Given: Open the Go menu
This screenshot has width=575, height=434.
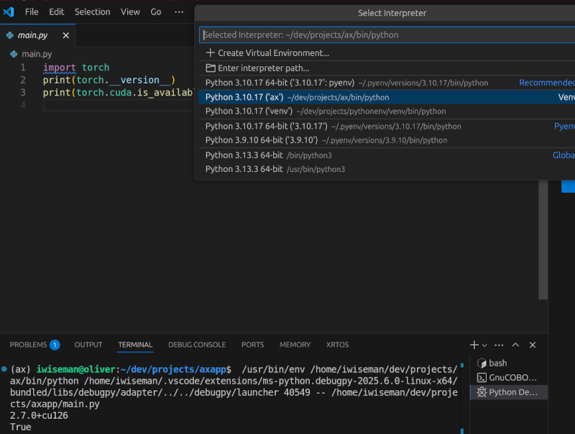Looking at the screenshot, I should point(156,12).
